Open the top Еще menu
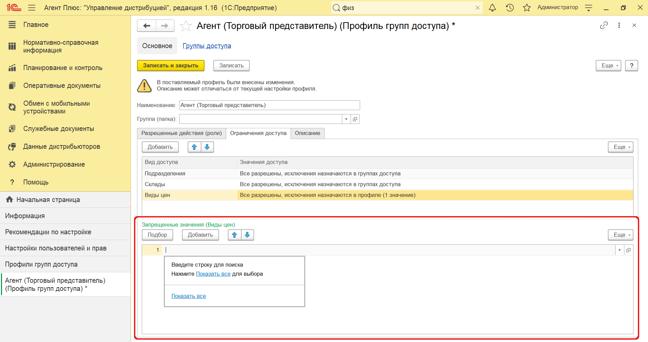 pos(609,65)
